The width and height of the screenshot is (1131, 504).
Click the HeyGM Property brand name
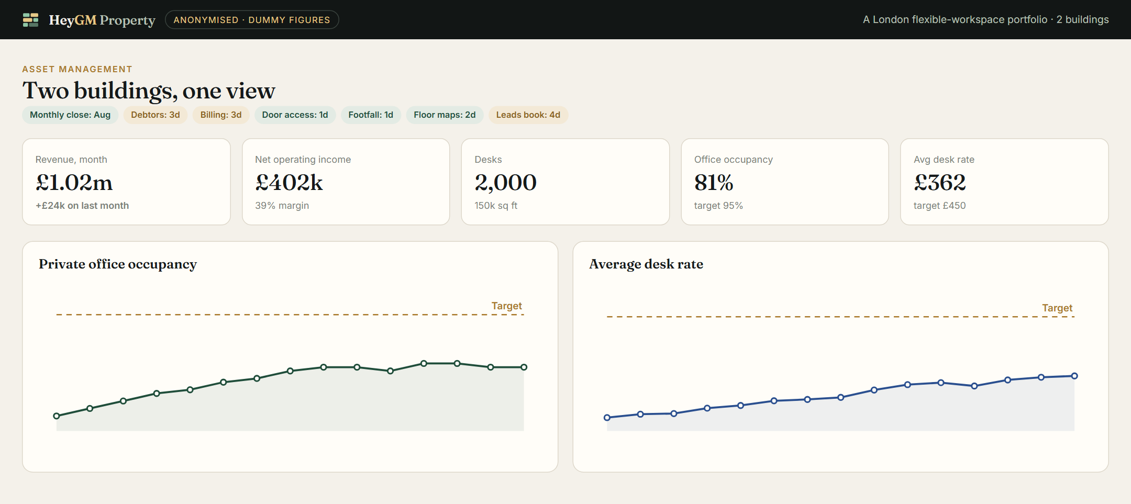tap(102, 20)
